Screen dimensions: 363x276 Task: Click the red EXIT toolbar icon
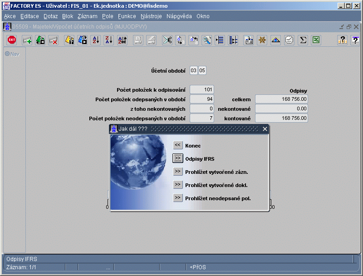[12, 40]
